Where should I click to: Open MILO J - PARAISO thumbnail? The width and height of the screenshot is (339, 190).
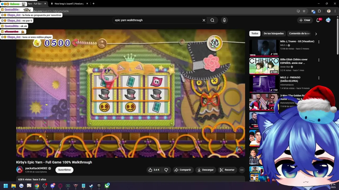pos(264,84)
